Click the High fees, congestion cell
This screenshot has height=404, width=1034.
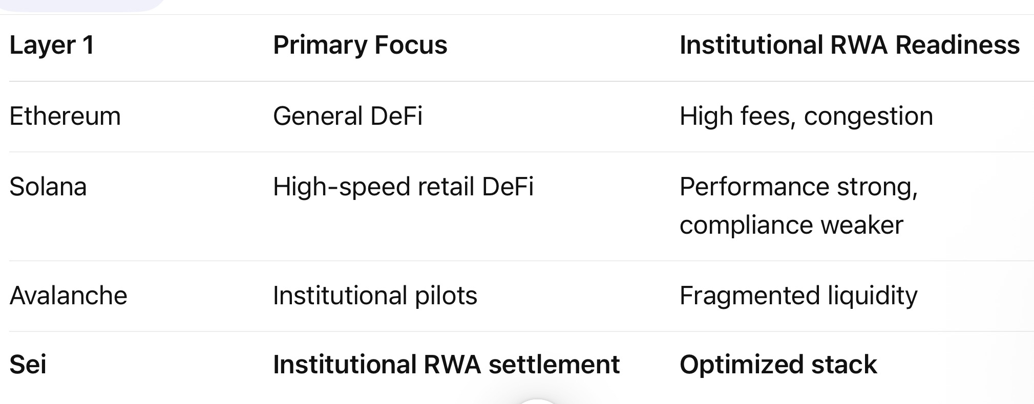806,117
